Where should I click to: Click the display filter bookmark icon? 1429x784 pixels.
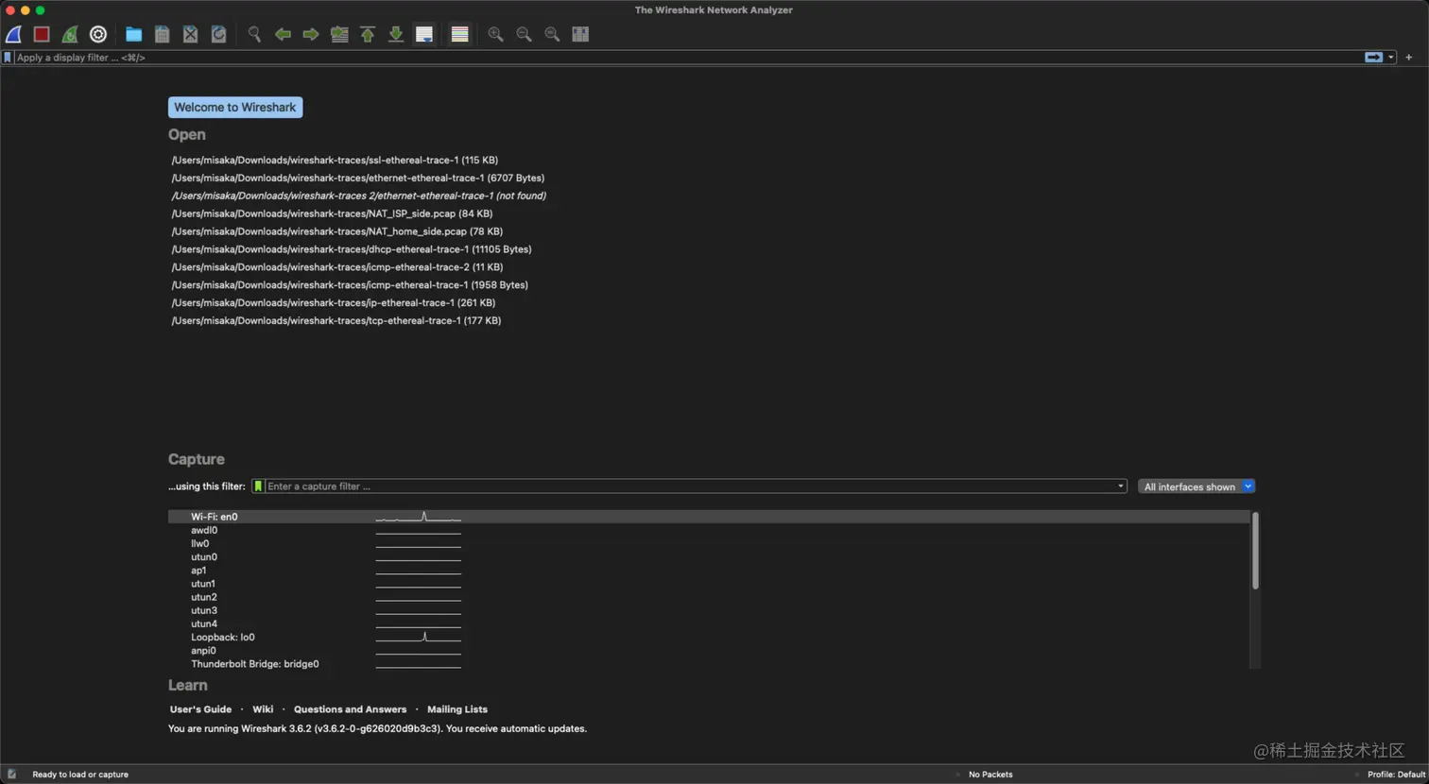click(x=8, y=58)
